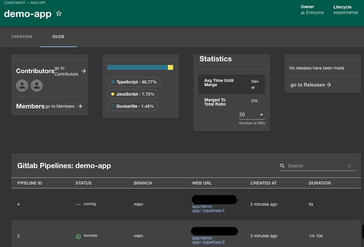The height and width of the screenshot is (247, 364).
Task: Click the 'experimental' lifecycle value
Action: pos(346,13)
